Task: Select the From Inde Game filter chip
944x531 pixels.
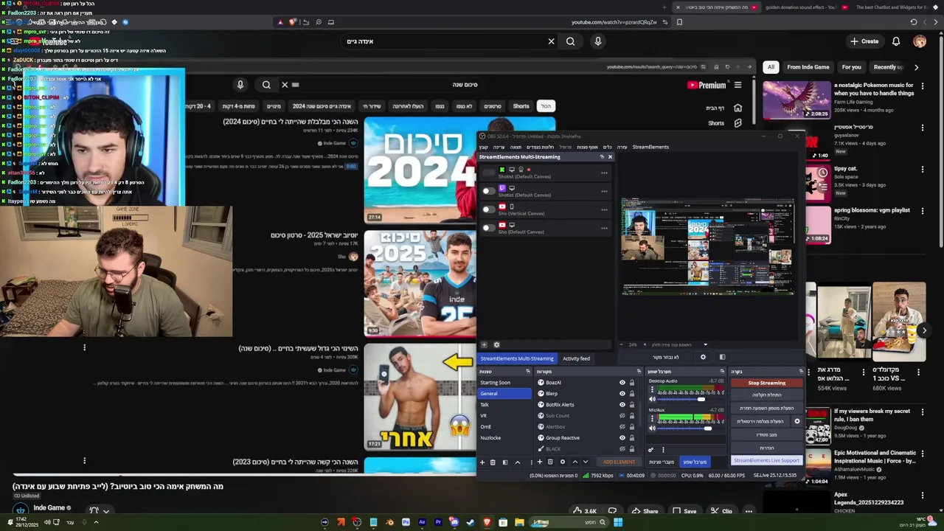Action: [808, 67]
